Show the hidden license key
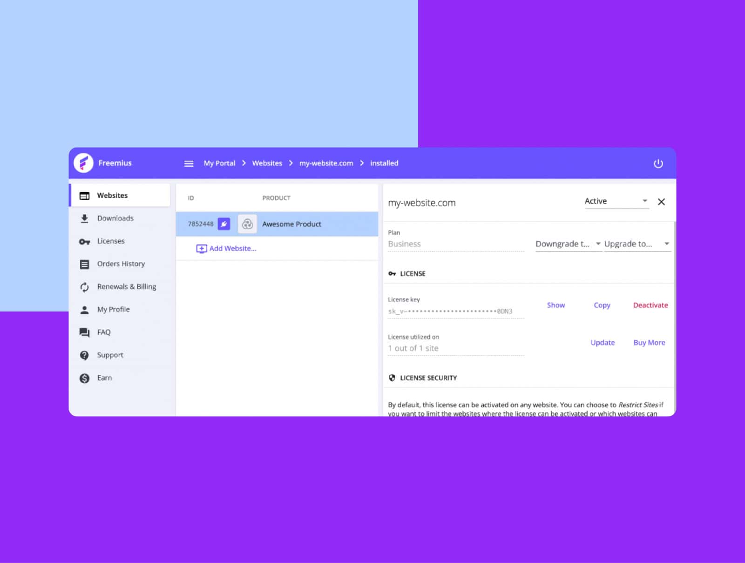Screen dimensions: 745x563 click(555, 305)
